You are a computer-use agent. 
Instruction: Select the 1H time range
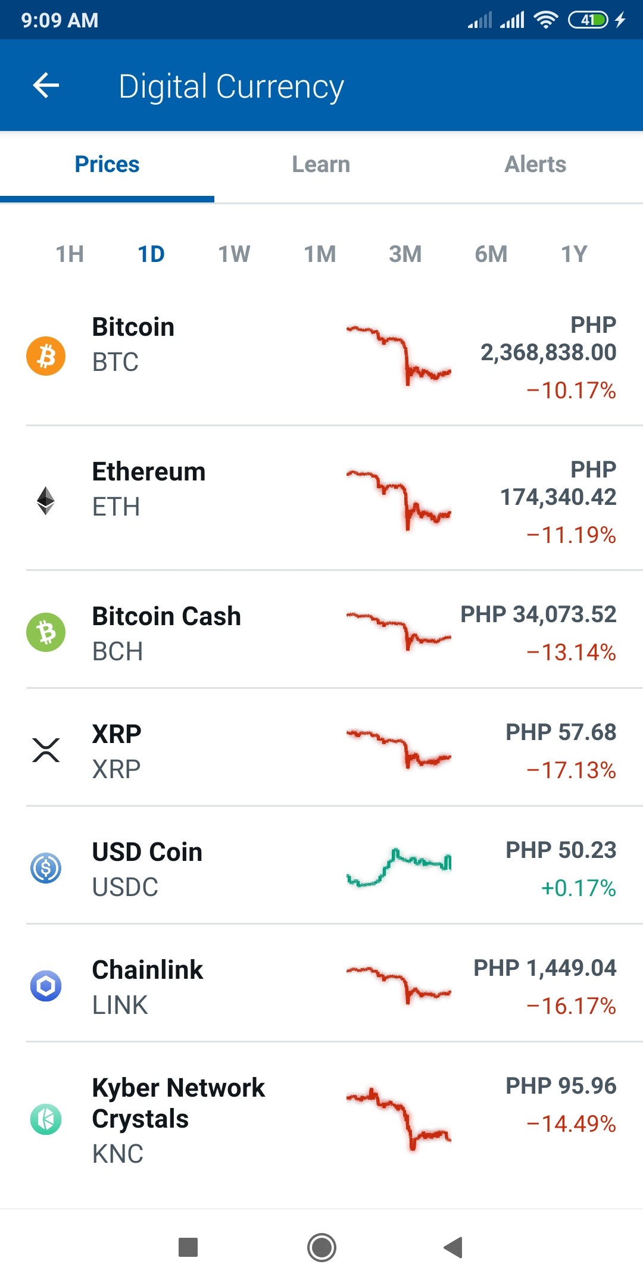click(70, 254)
